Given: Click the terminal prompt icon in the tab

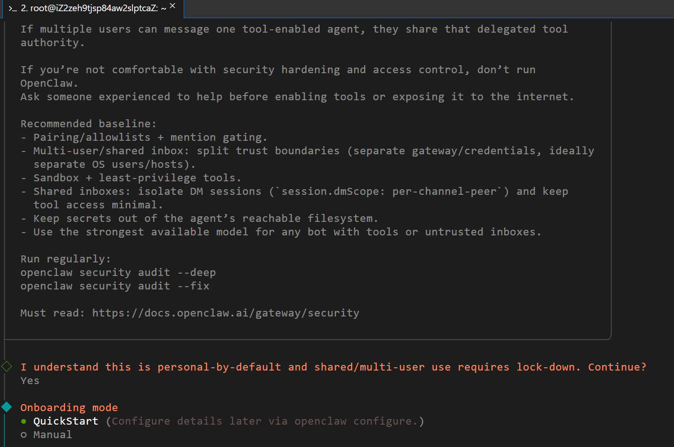Looking at the screenshot, I should [x=13, y=8].
